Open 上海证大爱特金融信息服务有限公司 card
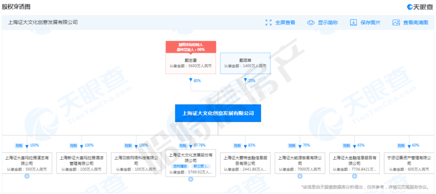436x194 pixels. click(x=245, y=163)
